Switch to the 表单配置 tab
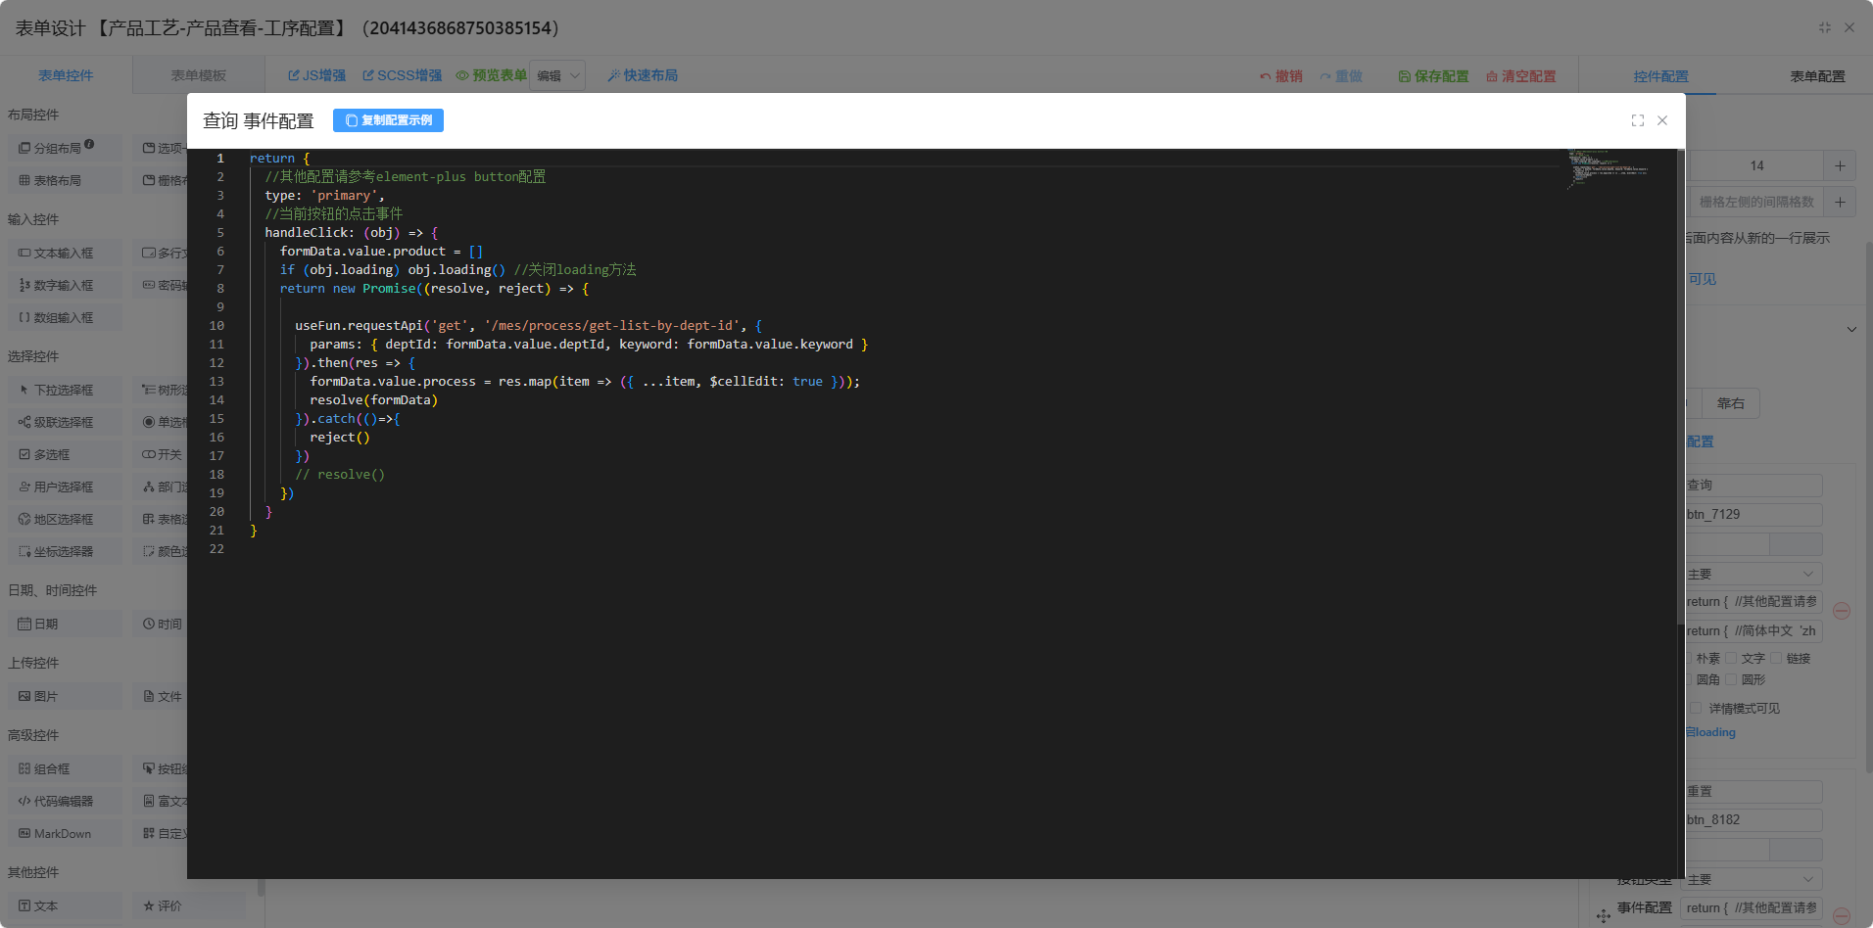 point(1817,76)
